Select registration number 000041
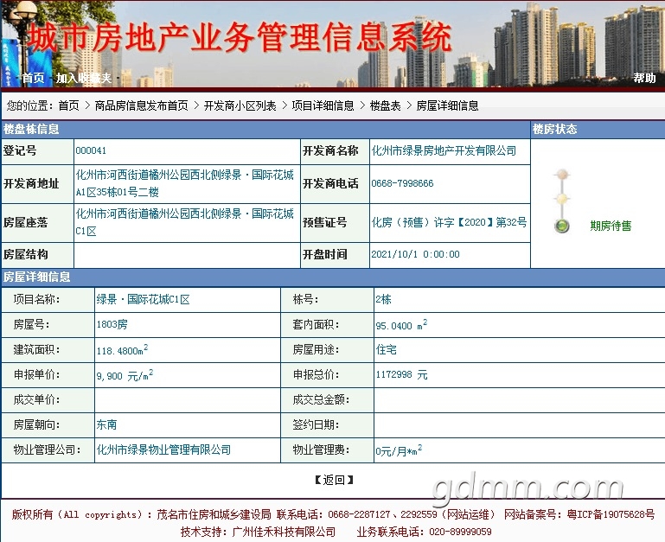Image resolution: width=665 pixels, height=542 pixels. [x=91, y=150]
